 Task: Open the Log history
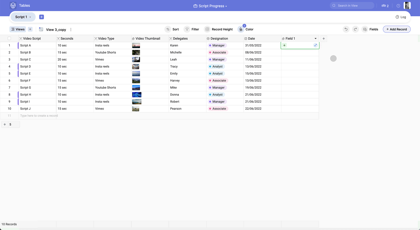[x=401, y=17]
